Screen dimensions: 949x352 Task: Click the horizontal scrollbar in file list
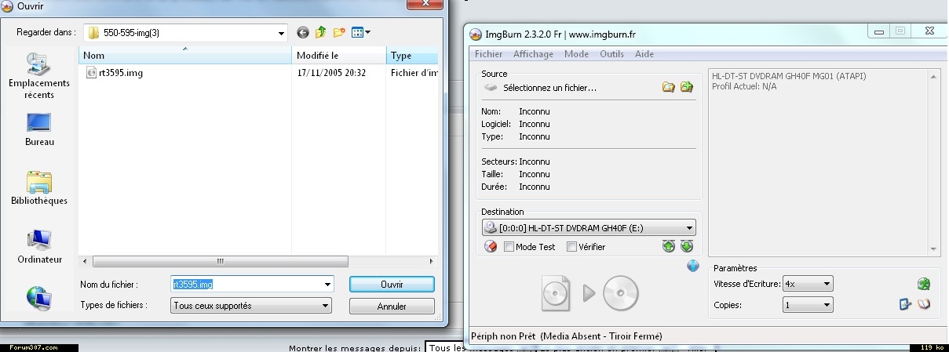(x=220, y=261)
